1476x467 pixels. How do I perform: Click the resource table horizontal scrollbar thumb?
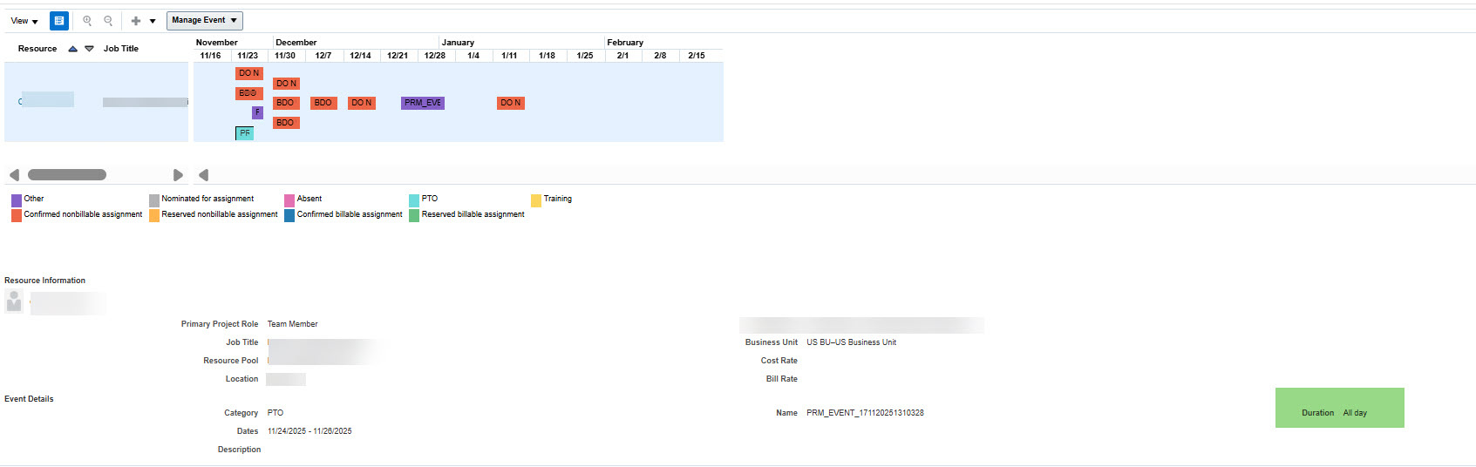(67, 175)
